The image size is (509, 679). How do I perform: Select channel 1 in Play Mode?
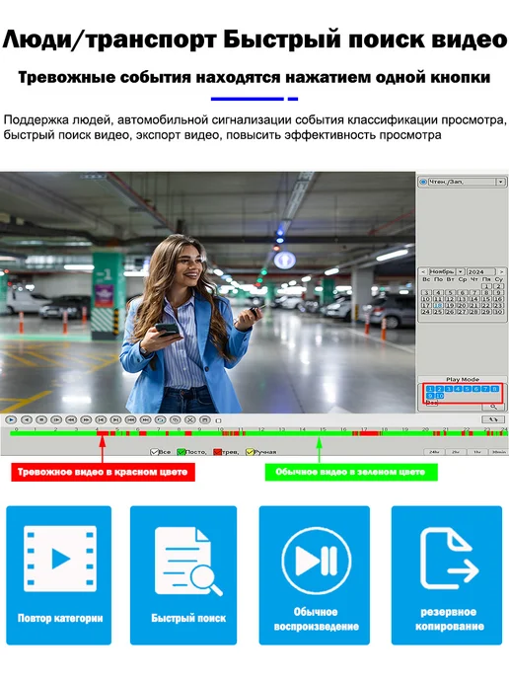430,389
